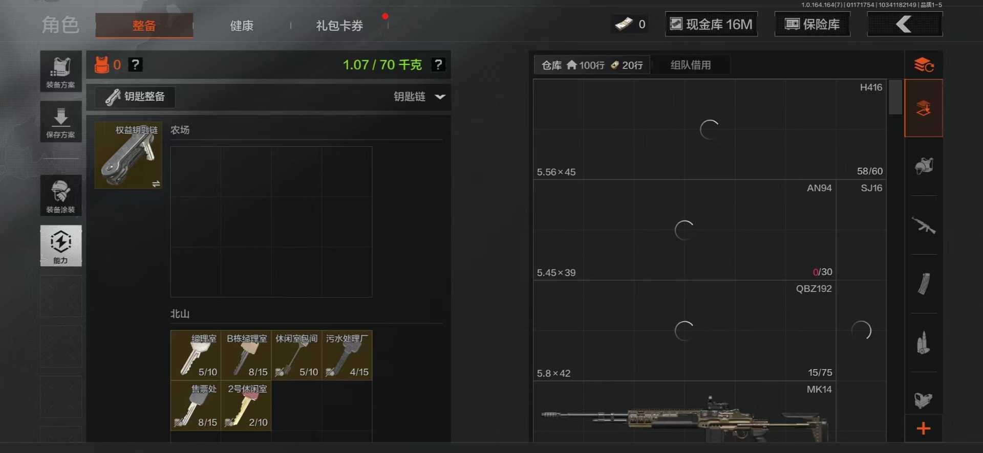983x453 pixels.
Task: Select the 2号休闲室 key 2/10
Action: click(246, 405)
